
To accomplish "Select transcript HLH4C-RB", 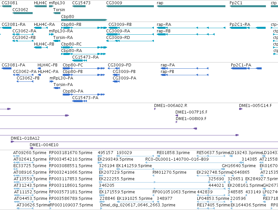I will click(x=44, y=44).
